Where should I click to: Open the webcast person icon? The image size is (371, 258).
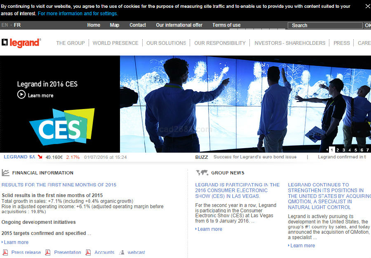122,252
